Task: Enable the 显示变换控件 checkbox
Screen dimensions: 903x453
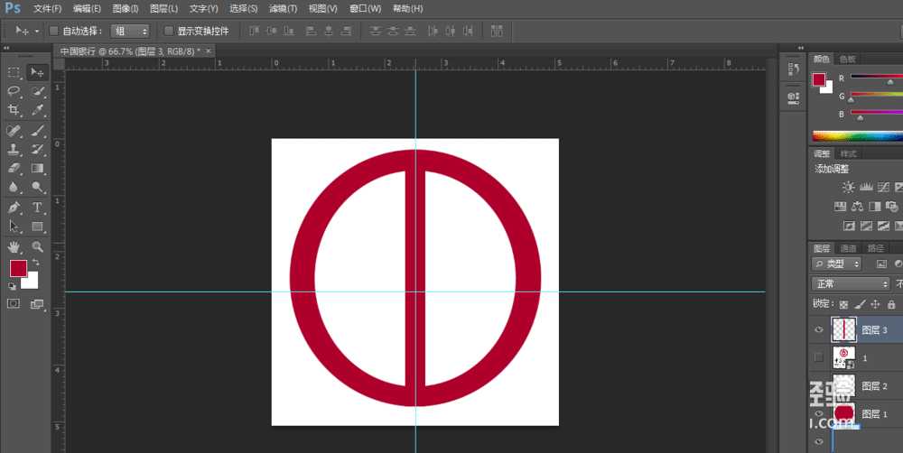Action: 169,31
